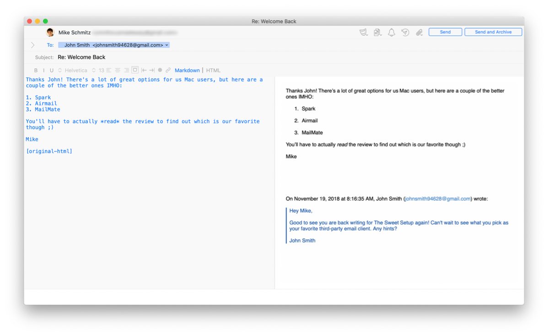Align text left
Screen dimensions: 549x336
coord(108,70)
